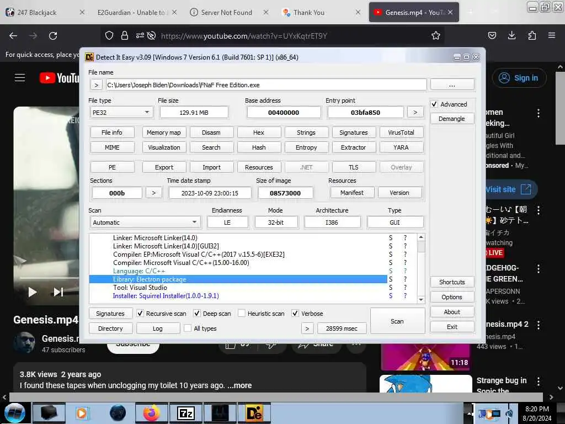Click the YouTube logo
The width and height of the screenshot is (565, 424).
pyautogui.click(x=60, y=78)
